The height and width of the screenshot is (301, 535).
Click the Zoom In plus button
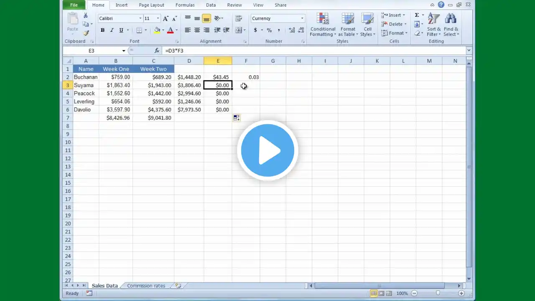point(461,293)
